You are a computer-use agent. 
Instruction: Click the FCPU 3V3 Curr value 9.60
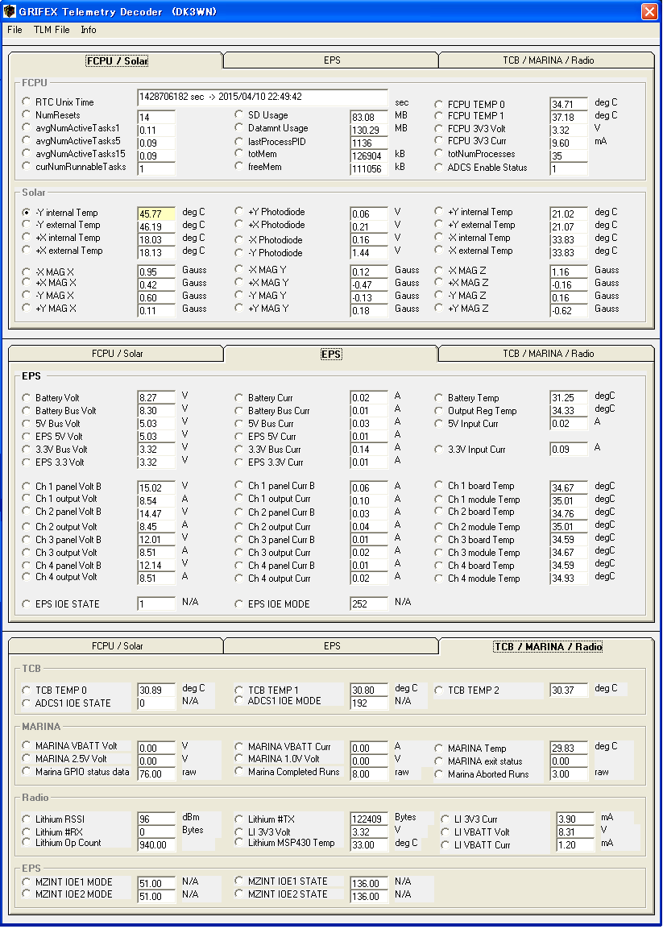569,143
